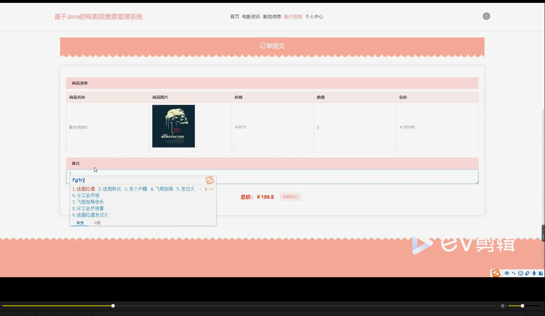Viewport: 545px width, 316px height.
Task: Select candidate 1 法国红酒
Action: coord(84,189)
